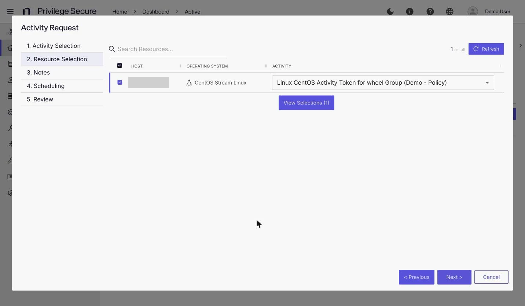
Task: Click the Activity column header
Action: click(282, 66)
